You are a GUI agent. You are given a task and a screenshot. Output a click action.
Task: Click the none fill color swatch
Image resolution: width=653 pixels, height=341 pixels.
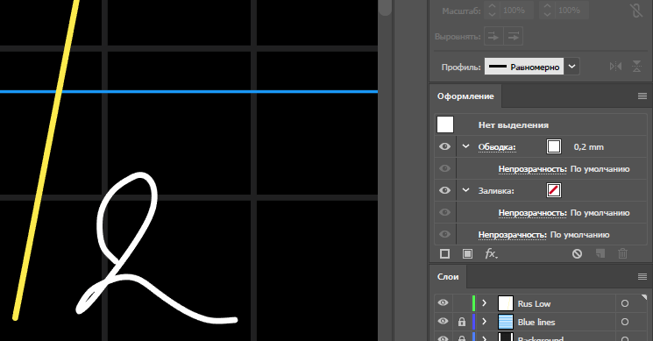coord(553,190)
